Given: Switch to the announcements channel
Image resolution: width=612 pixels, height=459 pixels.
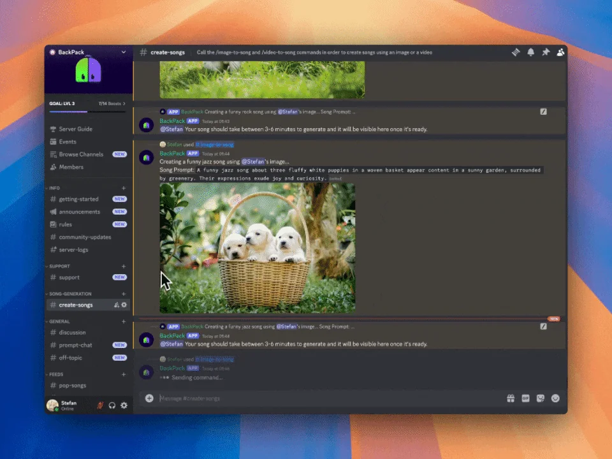Looking at the screenshot, I should tap(80, 211).
